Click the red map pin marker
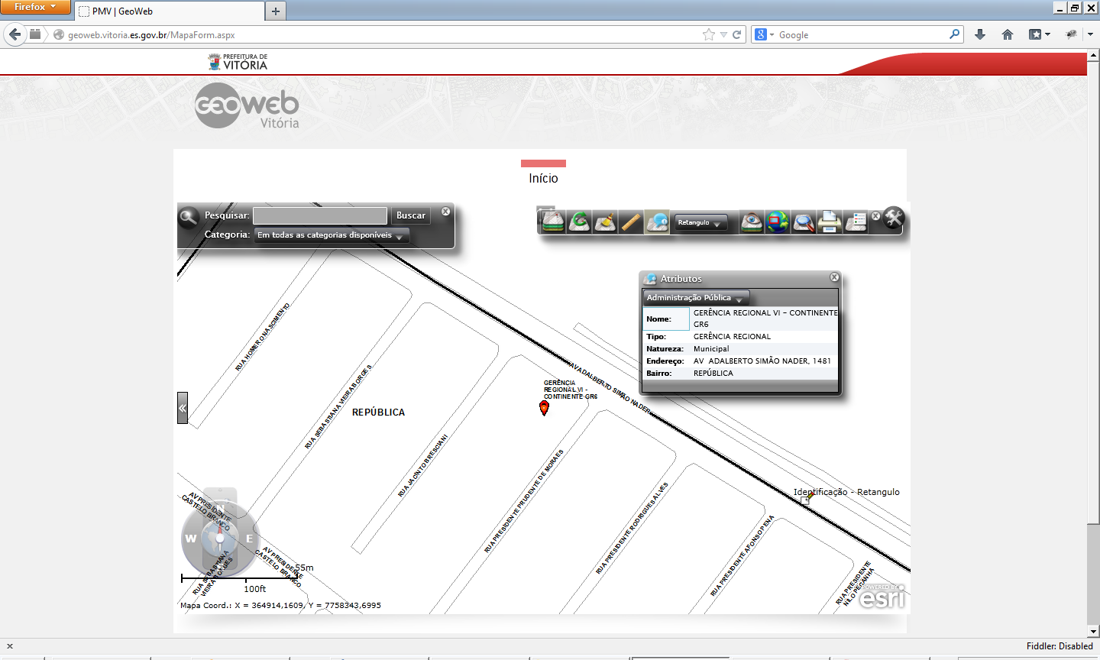Image resolution: width=1100 pixels, height=660 pixels. point(544,408)
